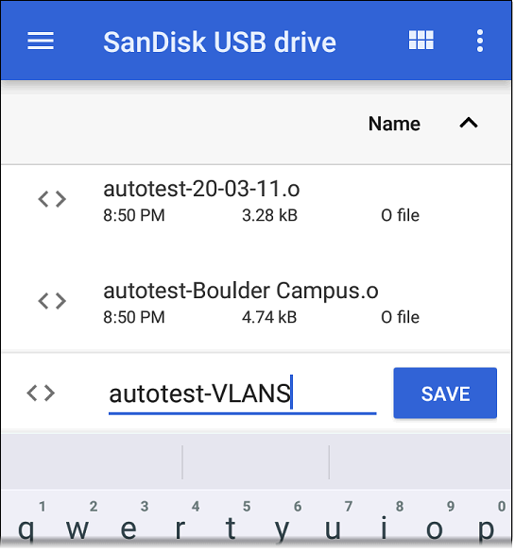Image resolution: width=515 pixels, height=552 pixels.
Task: Tap the q key on keyboard
Action: pos(26,525)
